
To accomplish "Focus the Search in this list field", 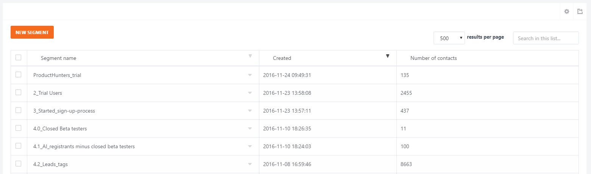I will pos(546,38).
